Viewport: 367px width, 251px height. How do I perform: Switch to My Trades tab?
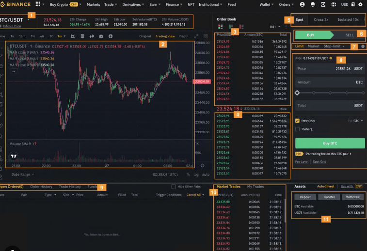pos(255,187)
